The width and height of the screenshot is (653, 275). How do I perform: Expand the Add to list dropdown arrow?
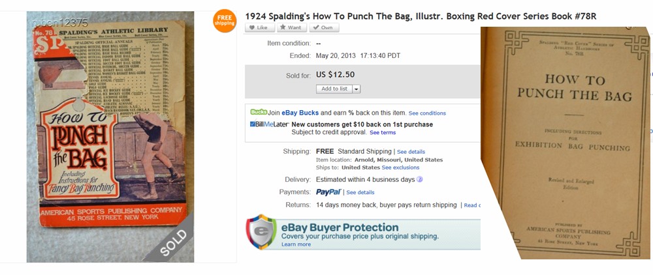(x=357, y=89)
